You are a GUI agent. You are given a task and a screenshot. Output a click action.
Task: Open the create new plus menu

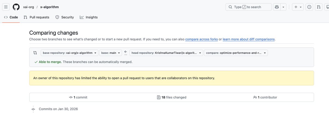click(298, 7)
